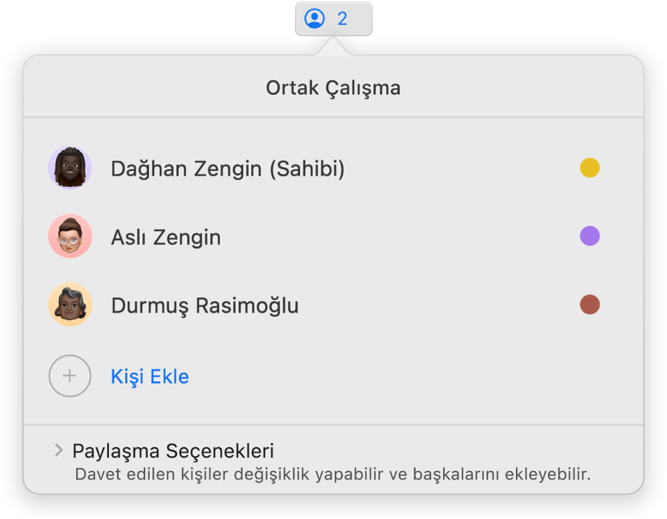667x519 pixels.
Task: Click the Kişi Ekle link
Action: click(150, 376)
